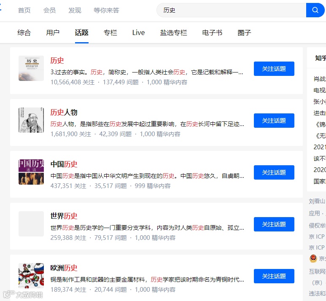Follow the 世界历史 topic with 关注话题
Screen dimensions: 326x301
(x=274, y=224)
